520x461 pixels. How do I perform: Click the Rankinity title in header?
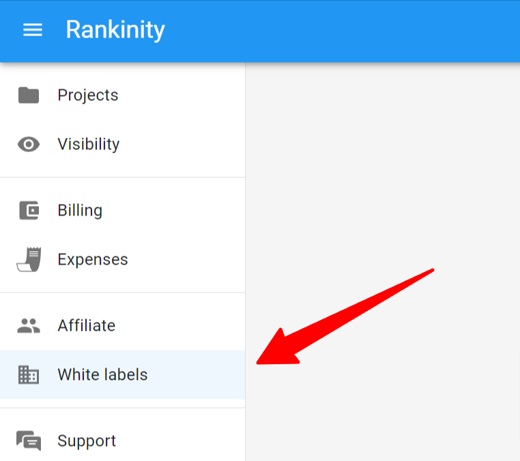point(115,30)
